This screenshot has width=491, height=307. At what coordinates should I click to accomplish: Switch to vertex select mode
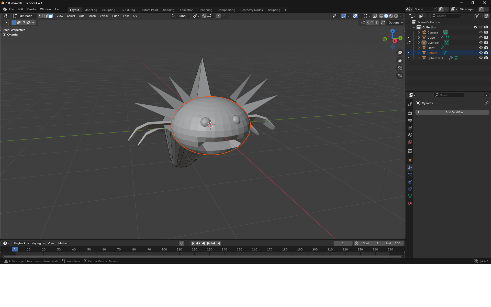[x=41, y=16]
